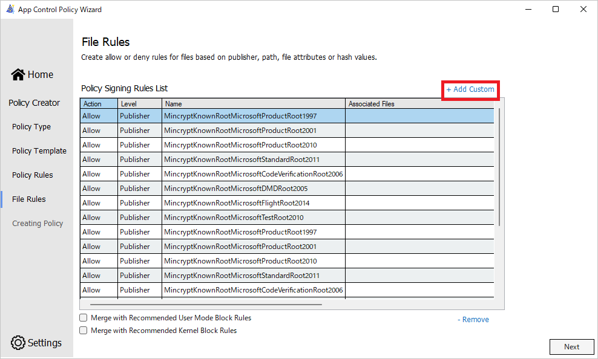
Task: Click the Level column header
Action: tap(139, 104)
